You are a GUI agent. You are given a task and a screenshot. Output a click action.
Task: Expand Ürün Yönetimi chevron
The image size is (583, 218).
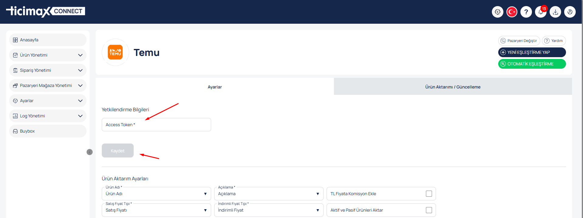(x=80, y=55)
